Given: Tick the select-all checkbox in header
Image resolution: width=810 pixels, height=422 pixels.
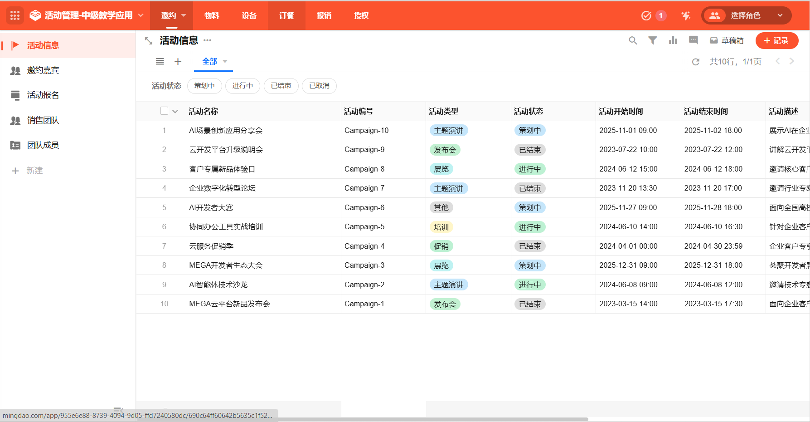Looking at the screenshot, I should [x=164, y=111].
